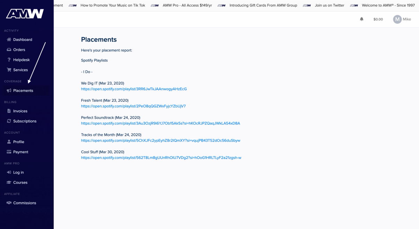
Task: Click the AMW logo in sidebar
Action: [x=25, y=14]
